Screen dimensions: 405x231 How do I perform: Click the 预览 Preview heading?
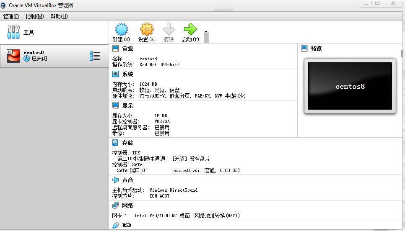tap(317, 49)
